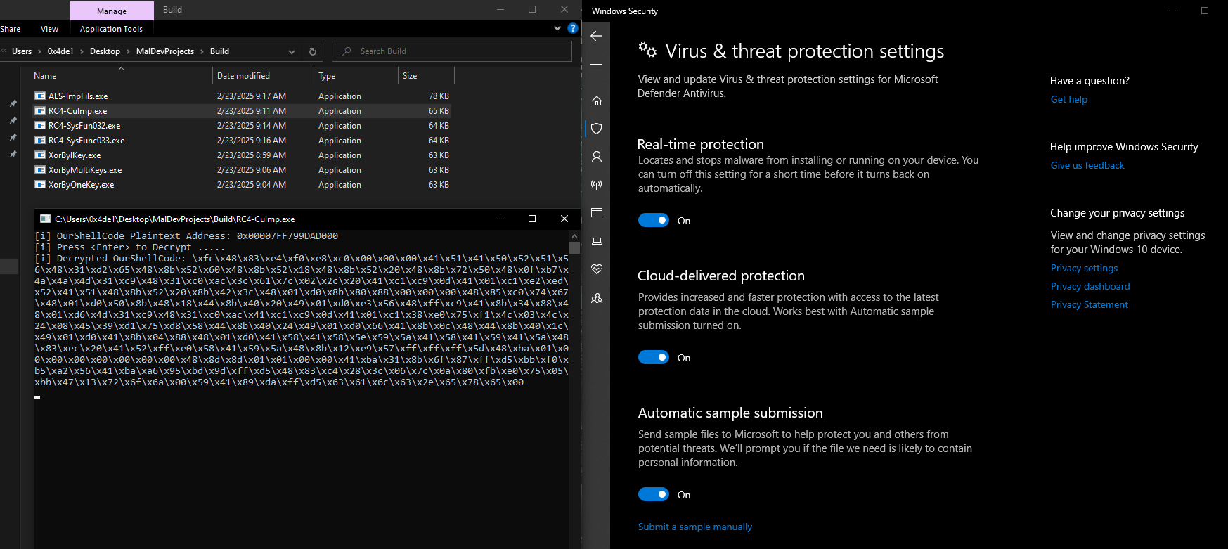This screenshot has width=1228, height=549.
Task: Click the console window scrollbar up arrow
Action: point(574,236)
